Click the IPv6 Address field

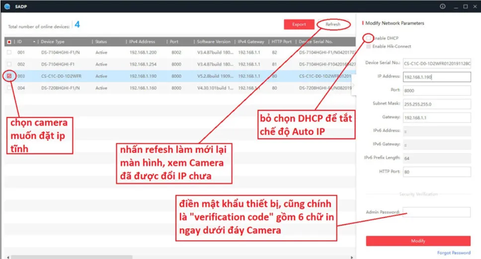[437, 131]
